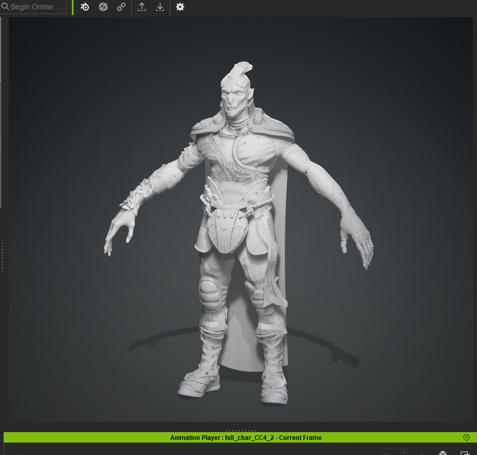Close the Animation Player panel
The width and height of the screenshot is (477, 455).
pyautogui.click(x=467, y=437)
